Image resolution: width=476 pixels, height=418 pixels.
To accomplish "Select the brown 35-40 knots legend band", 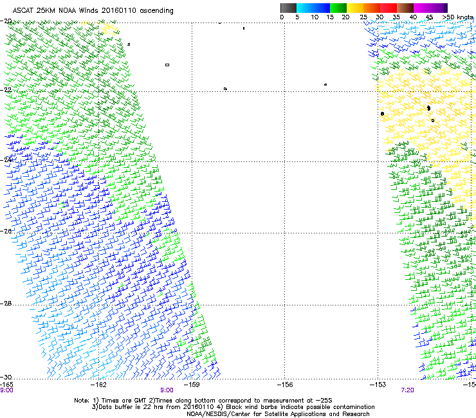I will pos(405,8).
